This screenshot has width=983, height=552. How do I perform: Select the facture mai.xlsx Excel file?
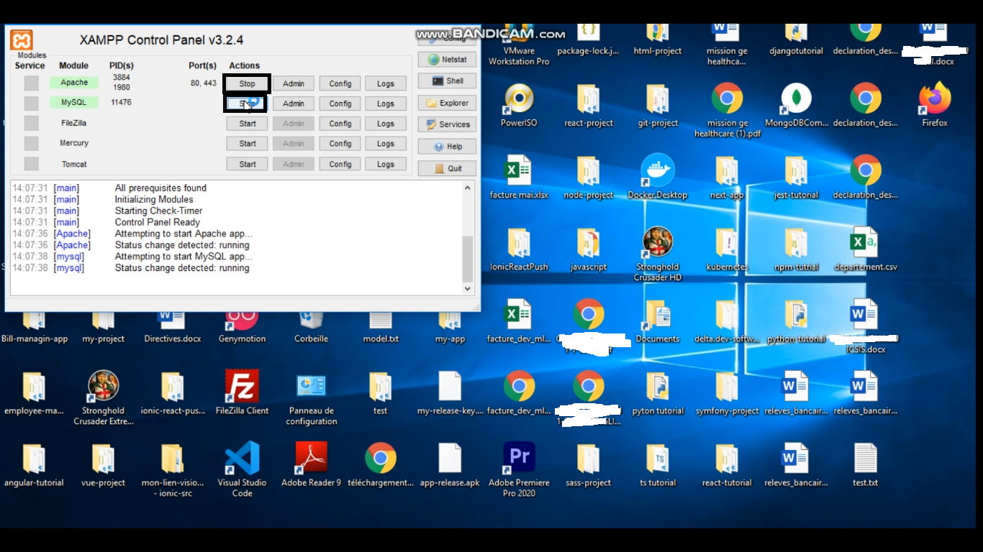pos(519,178)
